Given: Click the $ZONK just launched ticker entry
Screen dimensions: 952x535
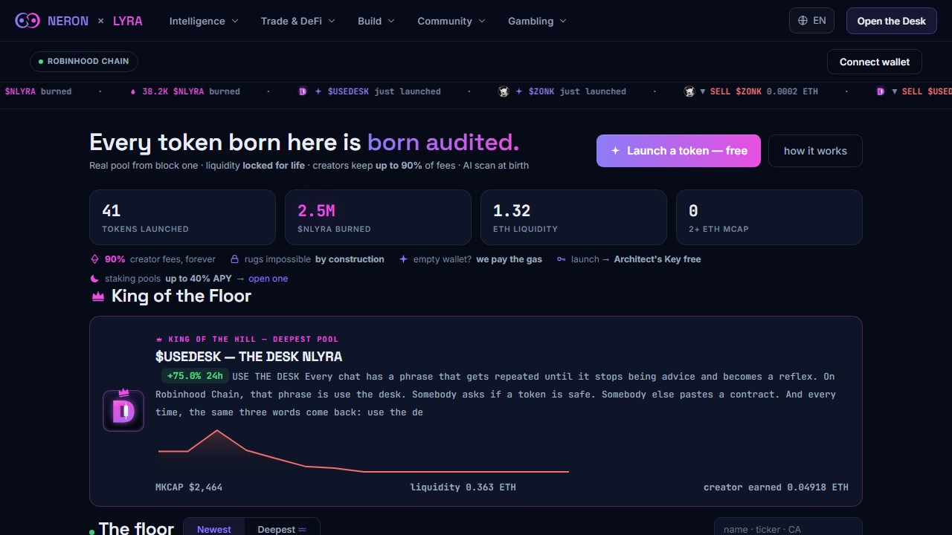Looking at the screenshot, I should point(562,91).
